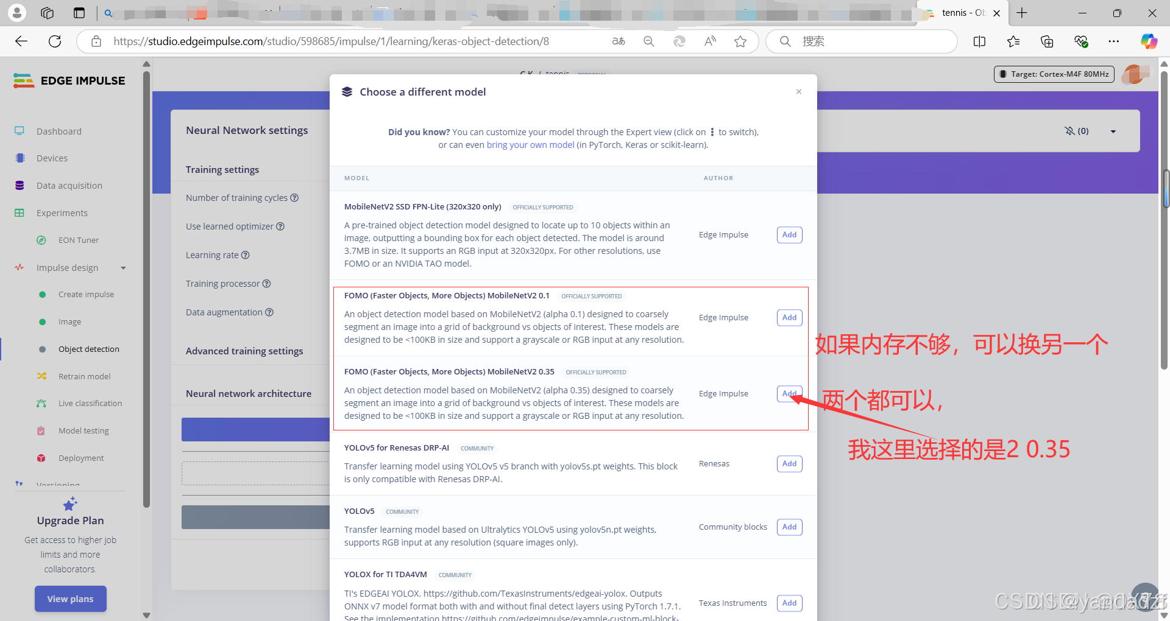1170x621 pixels.
Task: Click the Retrain model shuffle icon
Action: coord(41,376)
